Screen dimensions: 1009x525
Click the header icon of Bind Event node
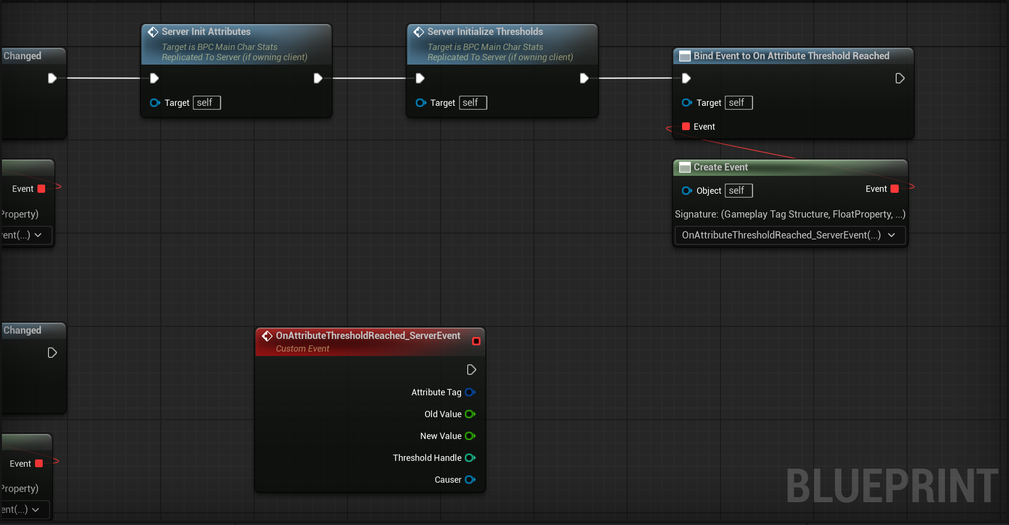point(684,56)
